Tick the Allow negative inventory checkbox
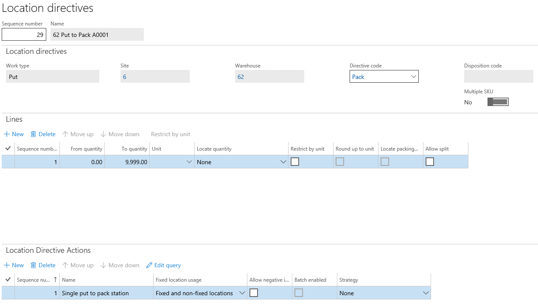Image resolution: width=538 pixels, height=305 pixels. [x=254, y=293]
